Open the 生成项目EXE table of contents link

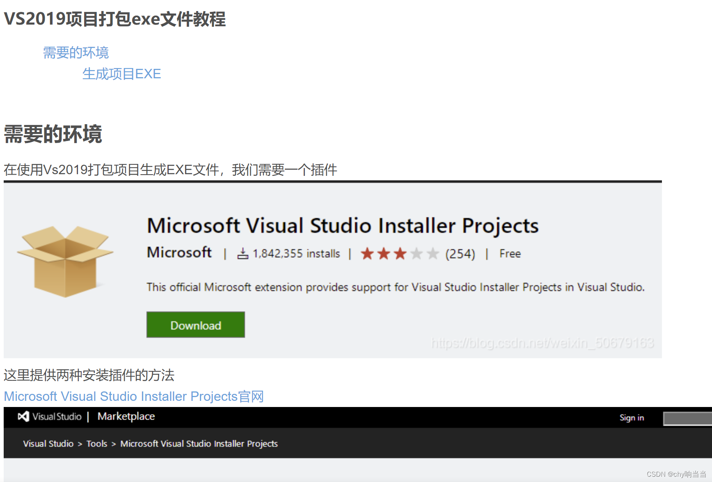click(121, 74)
